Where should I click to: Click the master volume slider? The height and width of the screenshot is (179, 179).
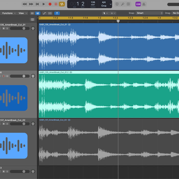(173, 4)
